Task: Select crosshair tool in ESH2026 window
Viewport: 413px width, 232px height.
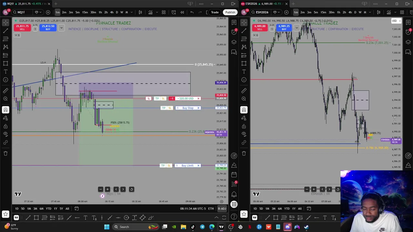Action: (x=244, y=23)
